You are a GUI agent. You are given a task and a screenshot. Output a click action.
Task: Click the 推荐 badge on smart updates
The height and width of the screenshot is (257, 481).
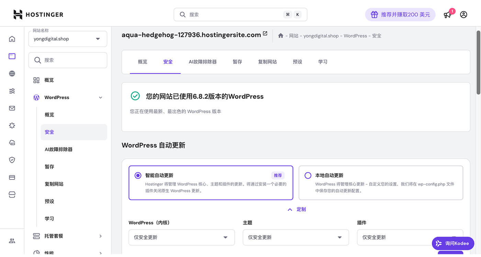point(278,175)
